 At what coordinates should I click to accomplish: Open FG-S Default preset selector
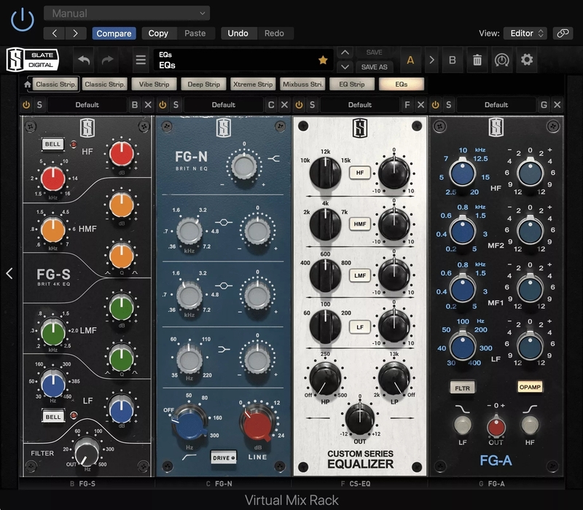coord(87,105)
